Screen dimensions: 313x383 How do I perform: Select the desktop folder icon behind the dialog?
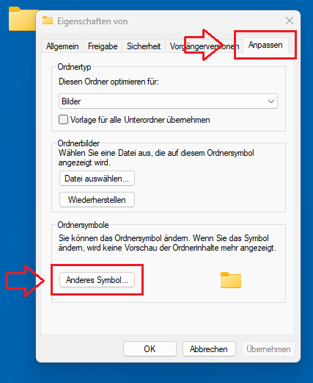23,19
